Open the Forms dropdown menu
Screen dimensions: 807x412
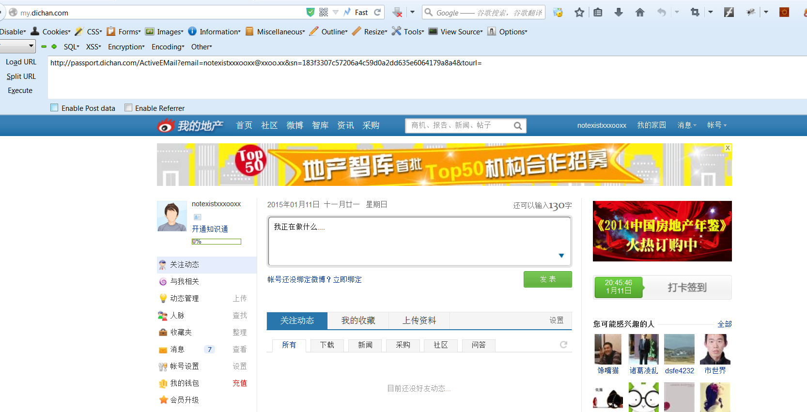(x=124, y=31)
